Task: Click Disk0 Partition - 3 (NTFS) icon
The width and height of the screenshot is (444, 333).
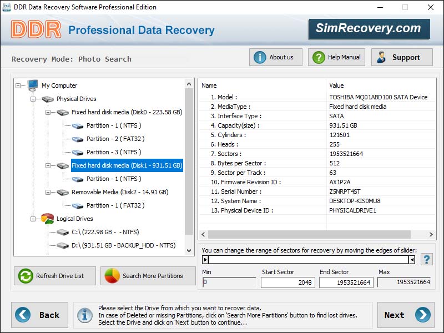Action: click(78, 152)
